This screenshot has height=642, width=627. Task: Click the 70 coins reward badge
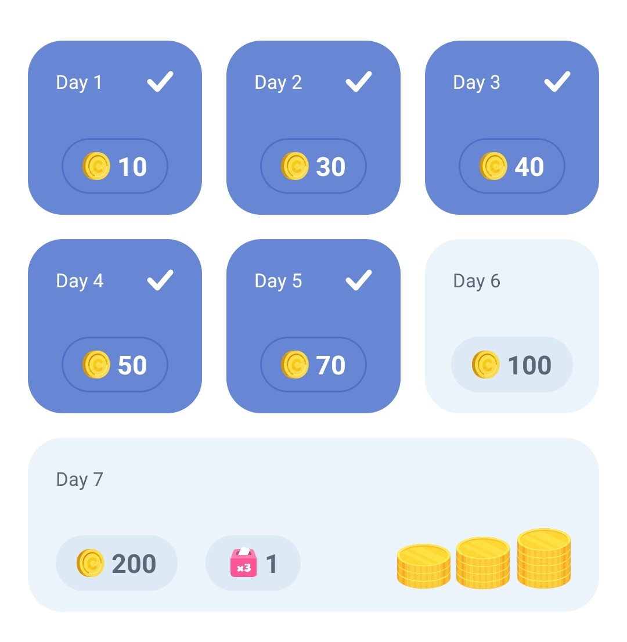313,365
